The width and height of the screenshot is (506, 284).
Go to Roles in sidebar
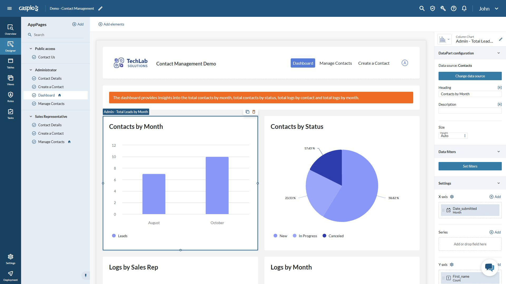(10, 97)
